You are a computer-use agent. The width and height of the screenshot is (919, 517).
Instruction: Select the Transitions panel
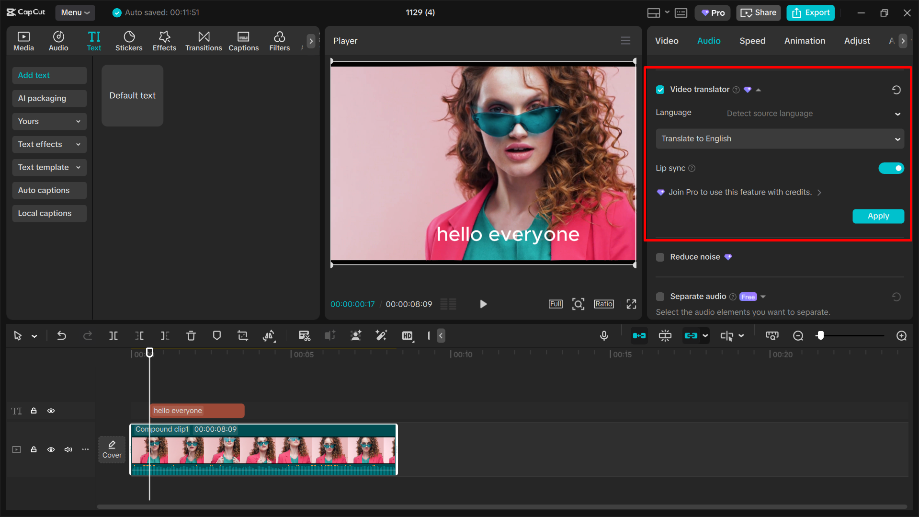pyautogui.click(x=204, y=41)
